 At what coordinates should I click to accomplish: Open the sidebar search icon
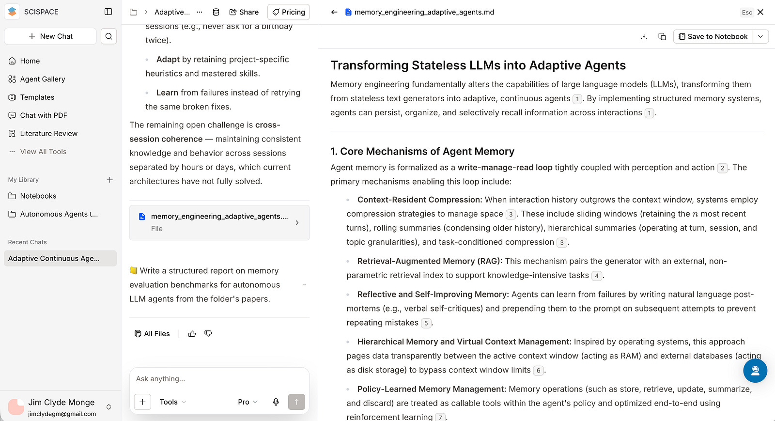tap(108, 36)
